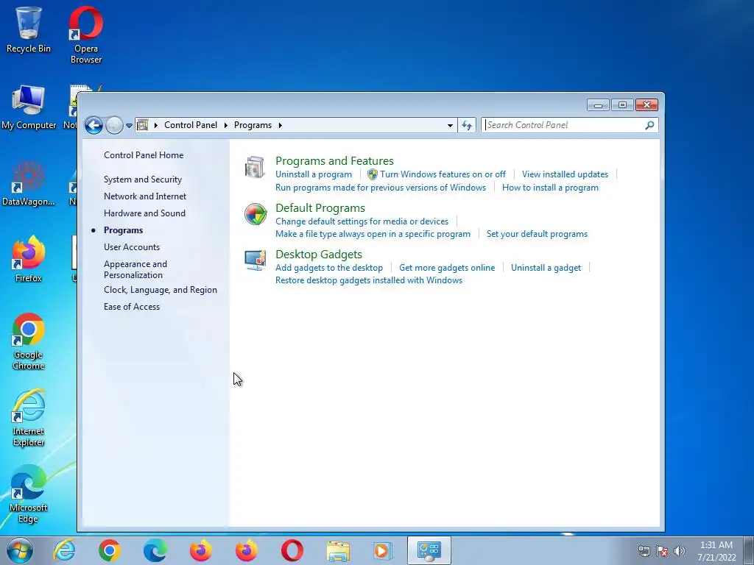Open Ease of Access category
754x565 pixels.
point(132,307)
